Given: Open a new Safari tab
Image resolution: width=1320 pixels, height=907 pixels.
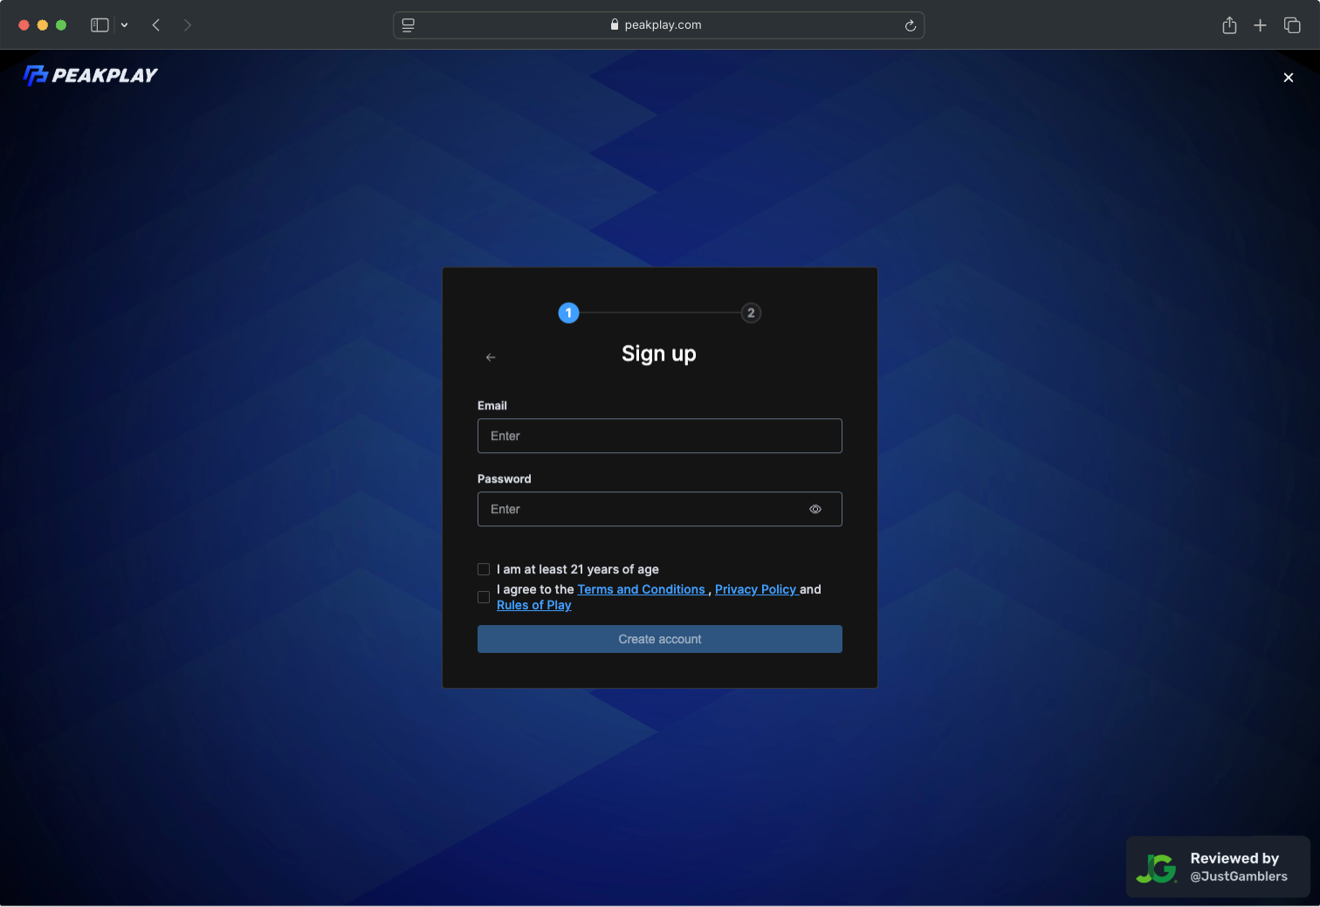Looking at the screenshot, I should tap(1260, 25).
